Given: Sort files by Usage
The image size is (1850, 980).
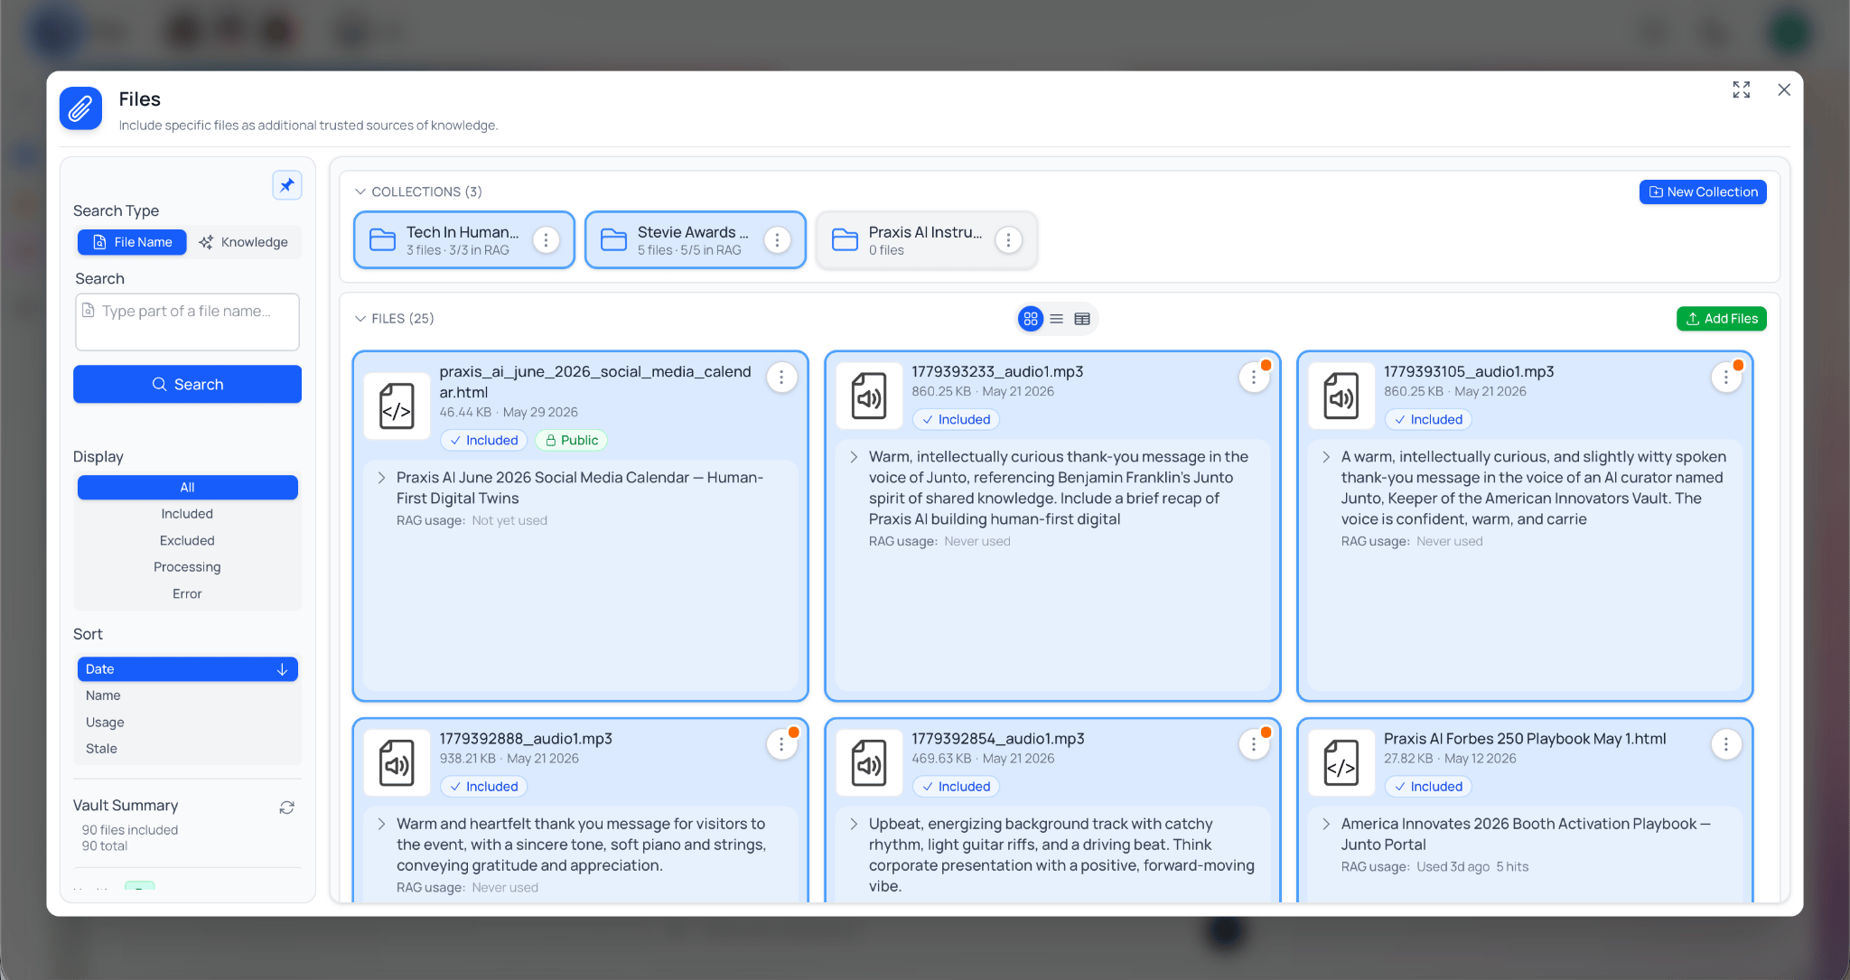Looking at the screenshot, I should pyautogui.click(x=187, y=723).
